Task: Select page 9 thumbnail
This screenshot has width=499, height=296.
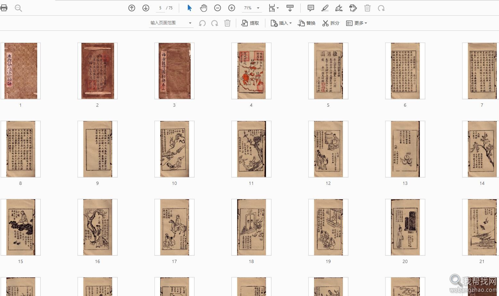Action: click(97, 149)
